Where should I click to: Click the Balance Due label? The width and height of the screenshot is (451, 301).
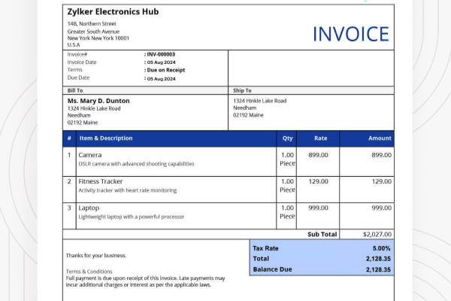tap(272, 269)
